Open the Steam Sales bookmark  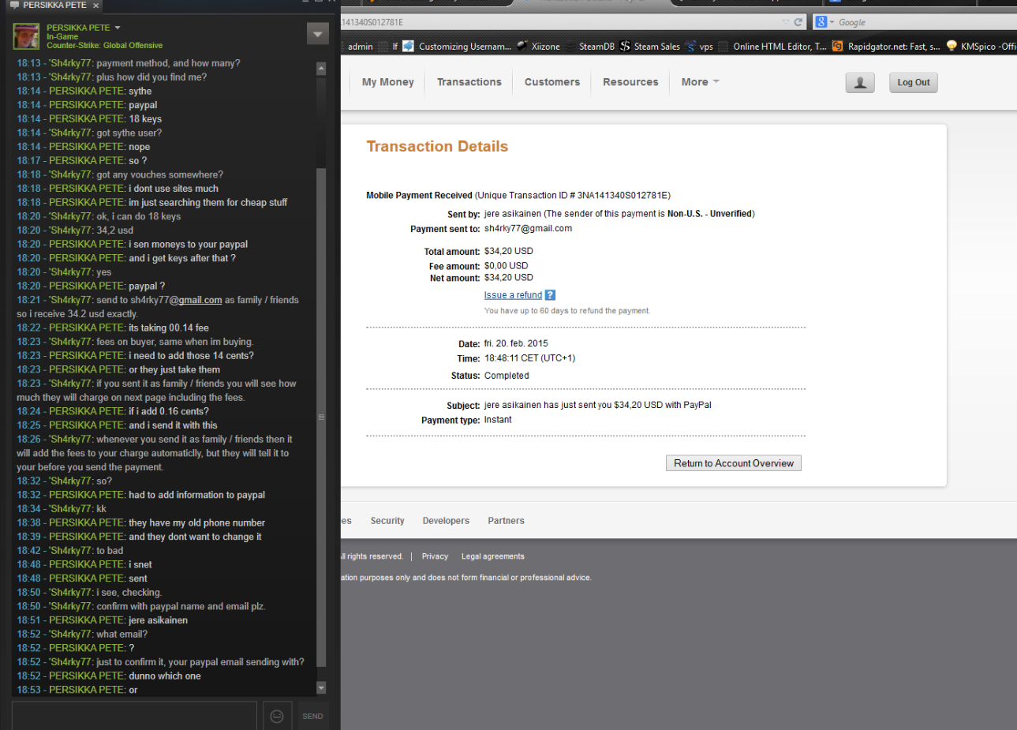click(649, 47)
